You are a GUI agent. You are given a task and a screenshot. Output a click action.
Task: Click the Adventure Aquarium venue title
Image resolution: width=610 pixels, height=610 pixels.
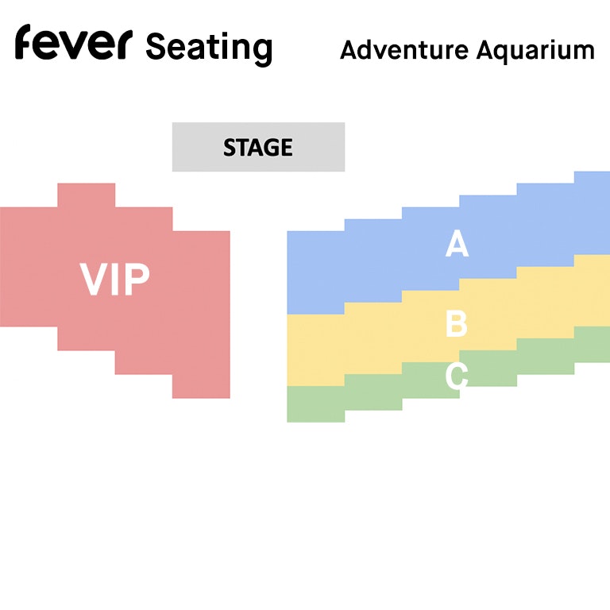[x=467, y=50]
